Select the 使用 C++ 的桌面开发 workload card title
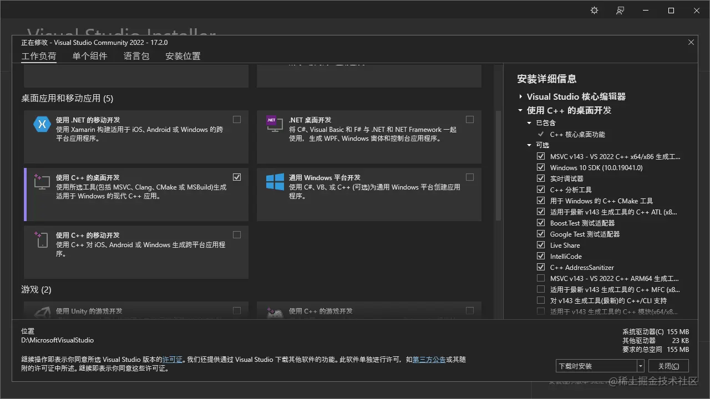710x399 pixels. point(88,177)
